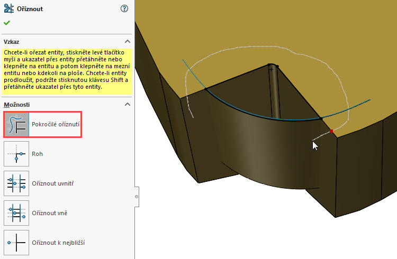Click the Oříznout panel title text
The image size is (397, 259).
click(30, 9)
